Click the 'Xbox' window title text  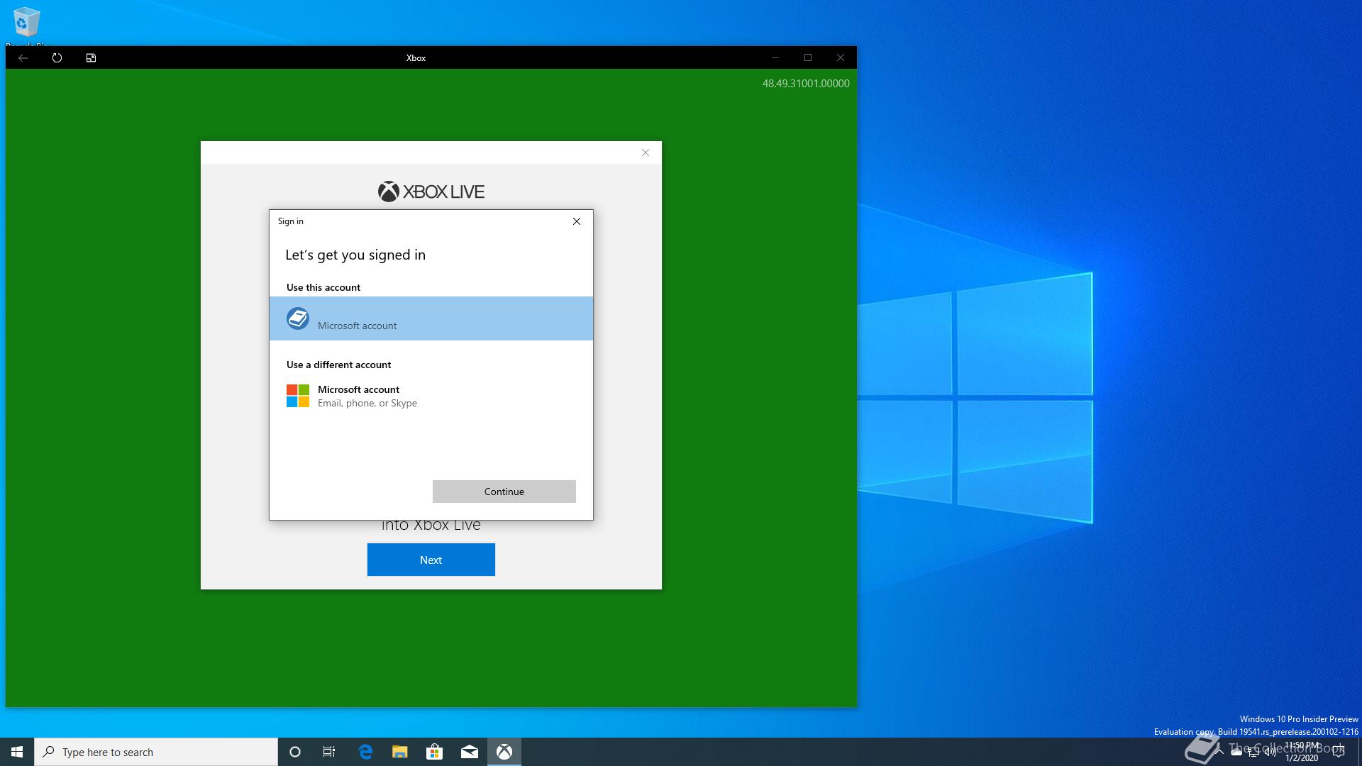coord(416,58)
